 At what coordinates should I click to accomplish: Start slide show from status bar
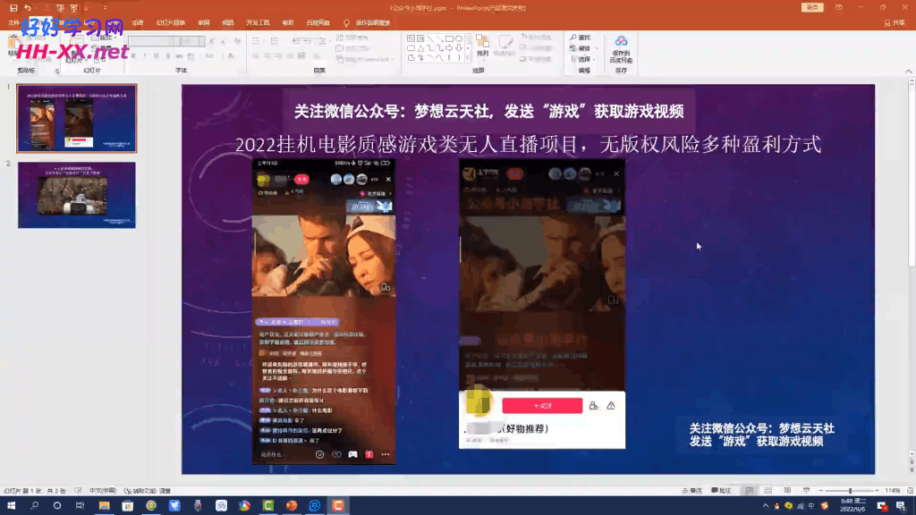[806, 491]
